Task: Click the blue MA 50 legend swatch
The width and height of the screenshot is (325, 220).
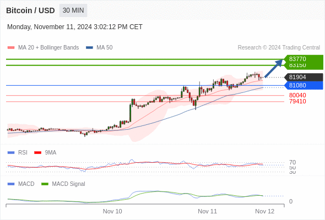Action: click(x=89, y=48)
